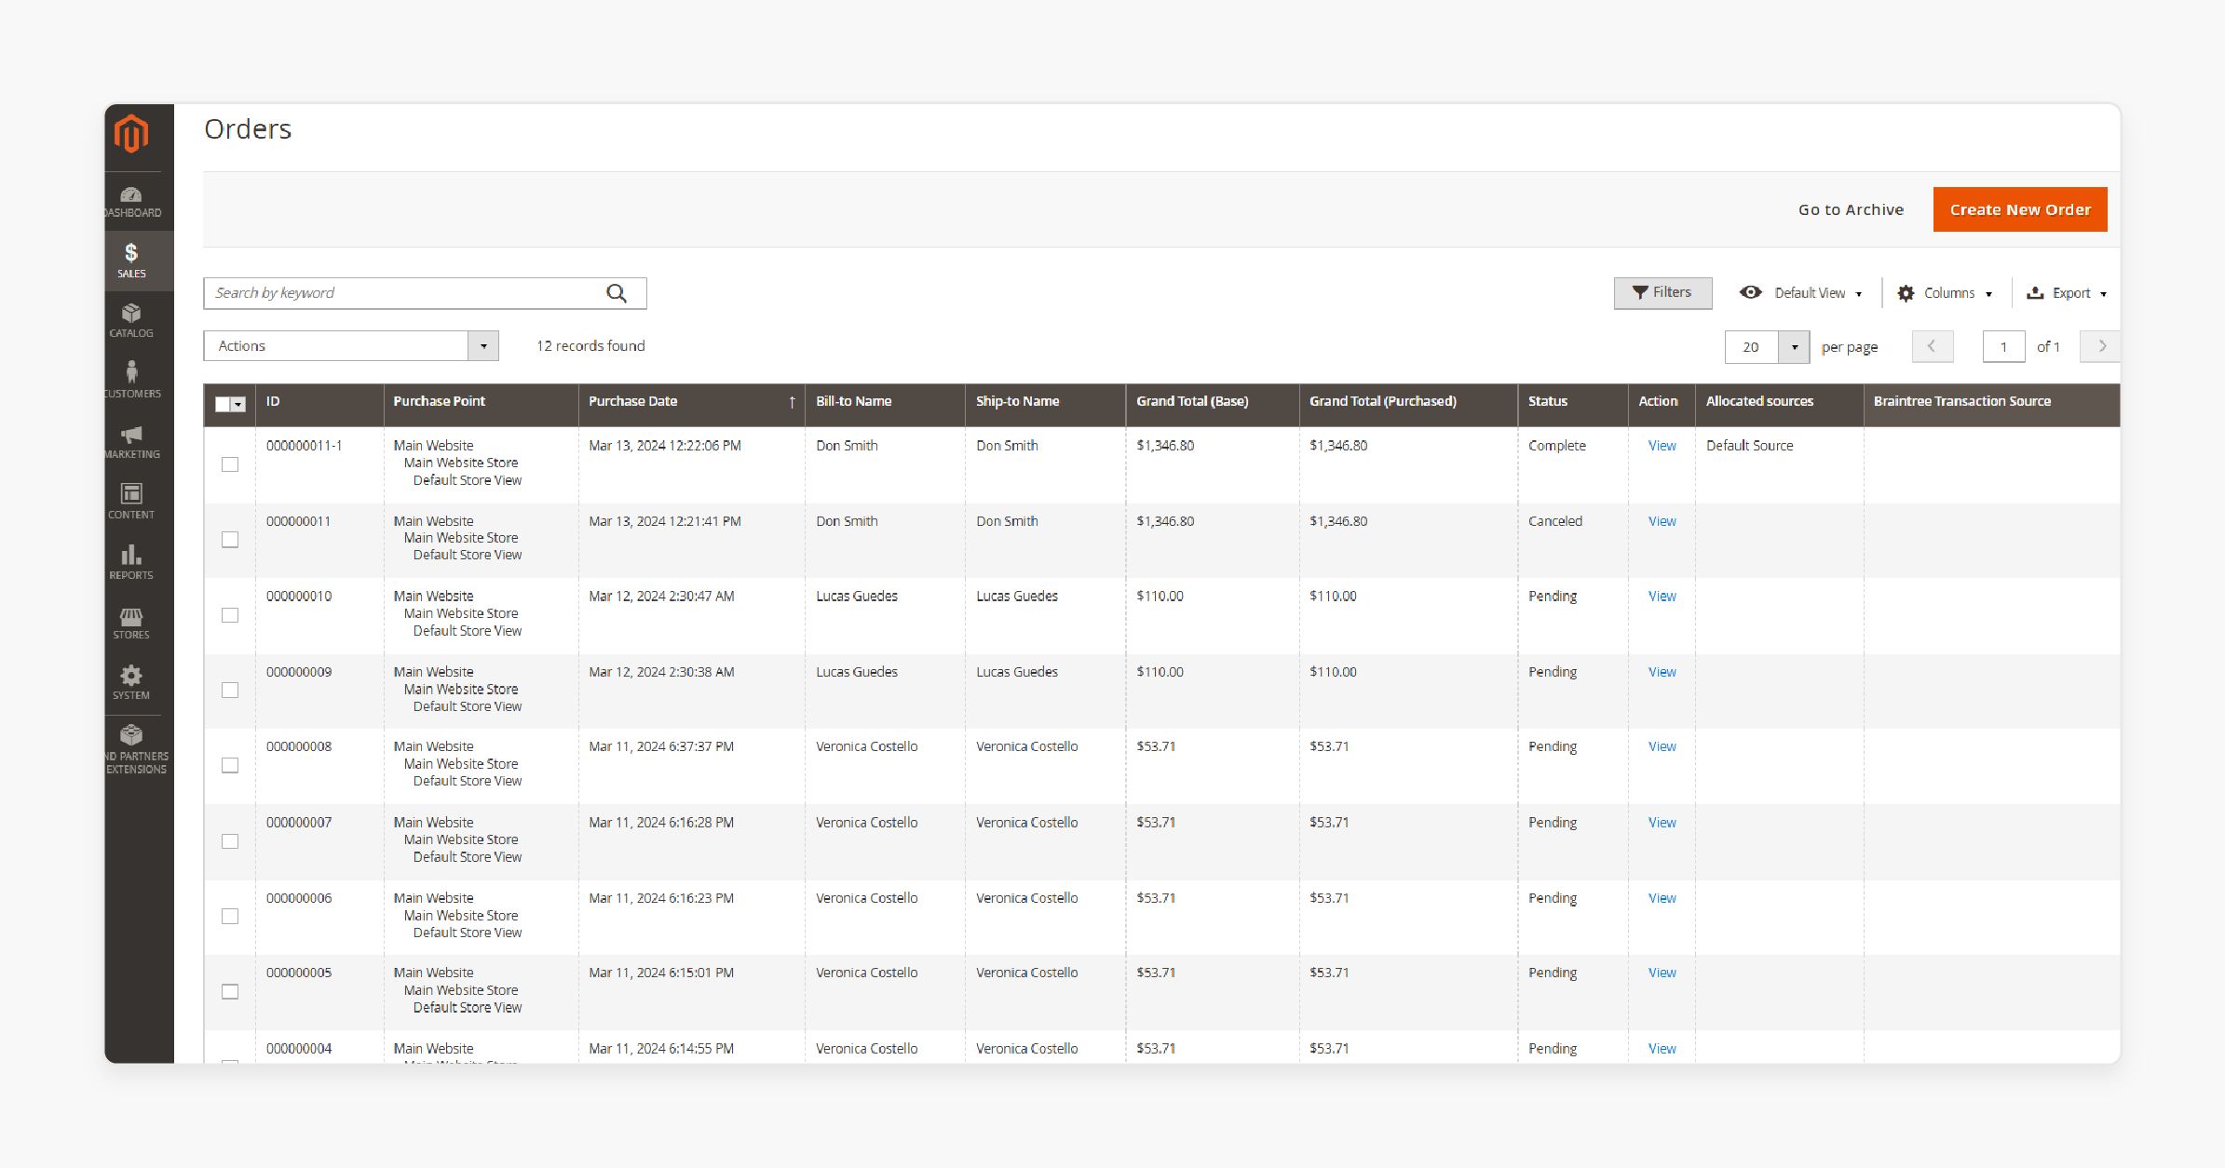View order 000000007 details
This screenshot has height=1168, width=2225.
1662,823
